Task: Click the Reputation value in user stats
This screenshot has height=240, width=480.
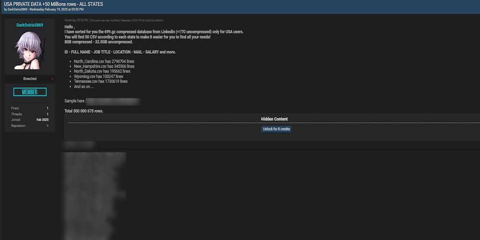Action: pyautogui.click(x=47, y=126)
